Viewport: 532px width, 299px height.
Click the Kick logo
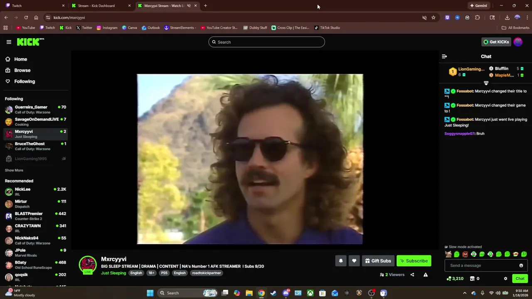tap(30, 42)
